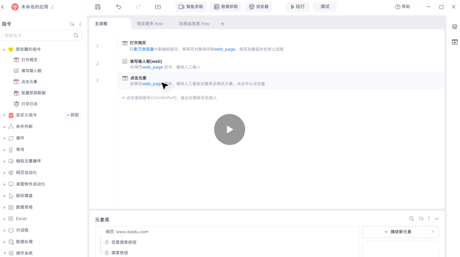Open dropdown arrow beside 捕获新元素
Viewport: 460px width, 257px height.
click(432, 232)
